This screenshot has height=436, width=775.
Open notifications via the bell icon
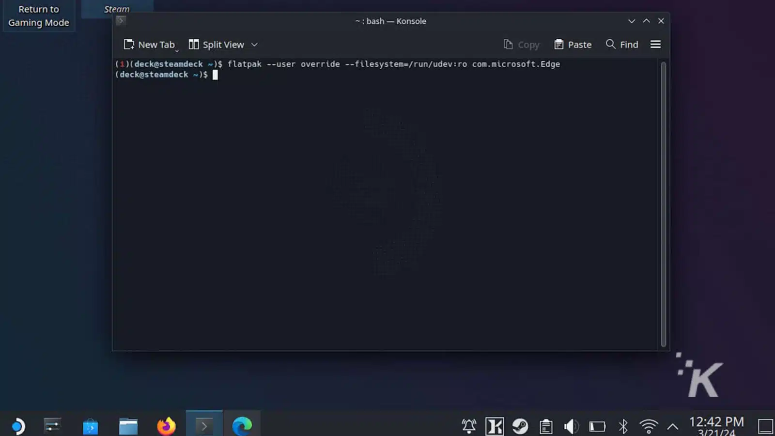tap(468, 426)
